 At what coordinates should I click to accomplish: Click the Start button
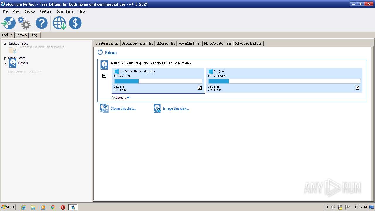(x=8, y=207)
